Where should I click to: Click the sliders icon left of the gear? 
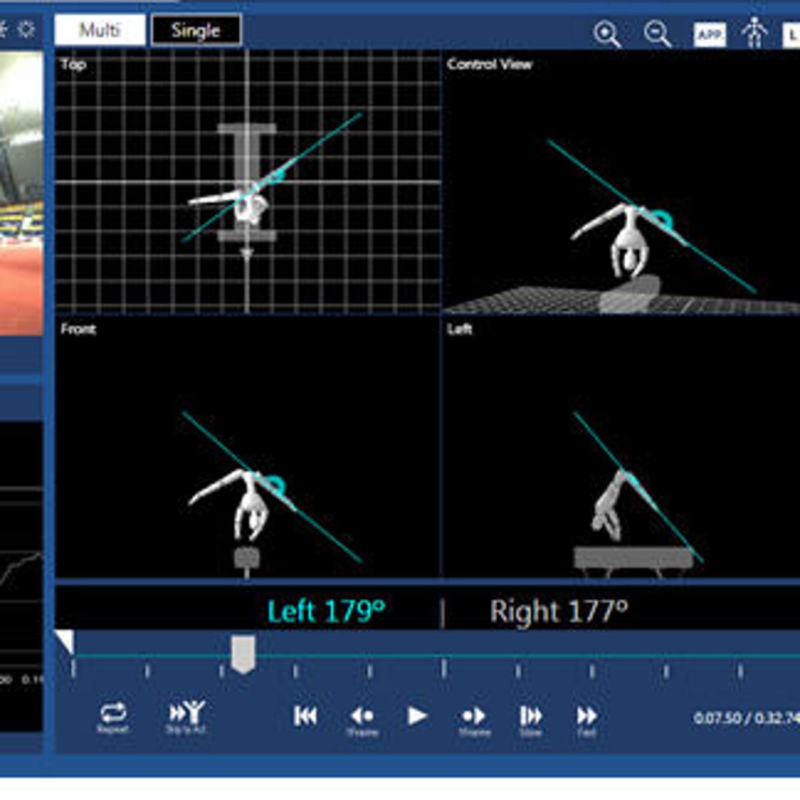[4, 29]
